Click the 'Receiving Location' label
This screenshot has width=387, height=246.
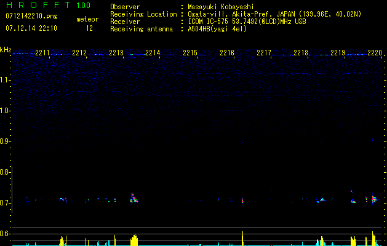(143, 14)
